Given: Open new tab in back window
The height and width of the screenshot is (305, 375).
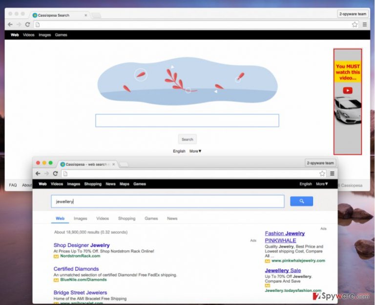Looking at the screenshot, I should [x=96, y=16].
